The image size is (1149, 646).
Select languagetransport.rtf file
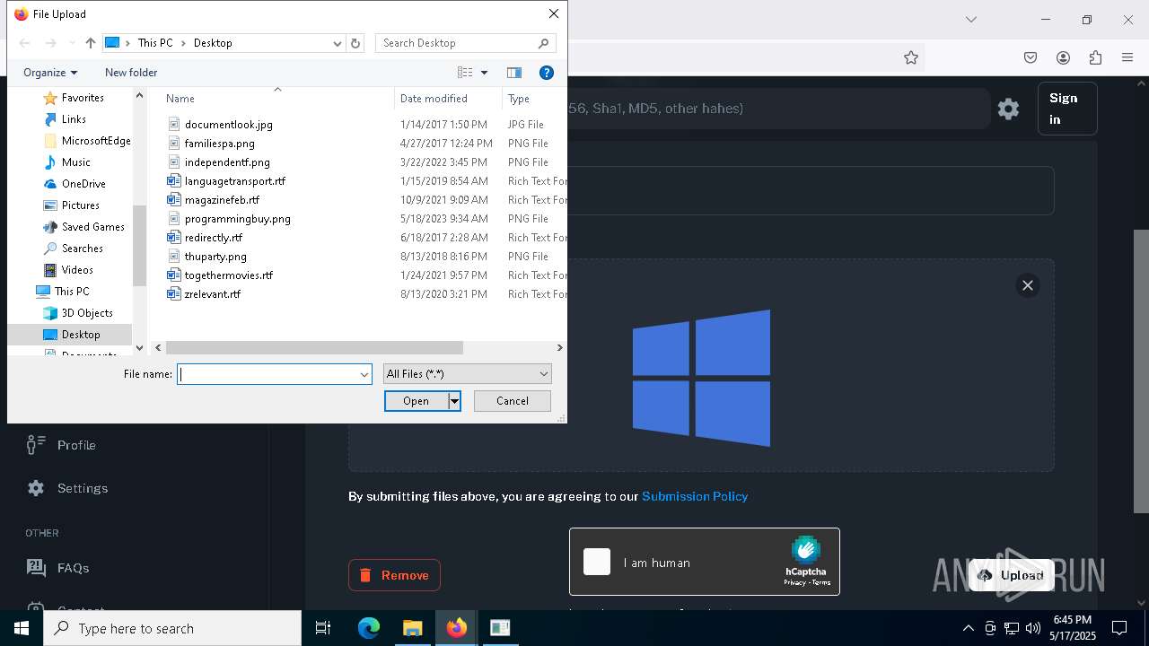click(x=234, y=181)
